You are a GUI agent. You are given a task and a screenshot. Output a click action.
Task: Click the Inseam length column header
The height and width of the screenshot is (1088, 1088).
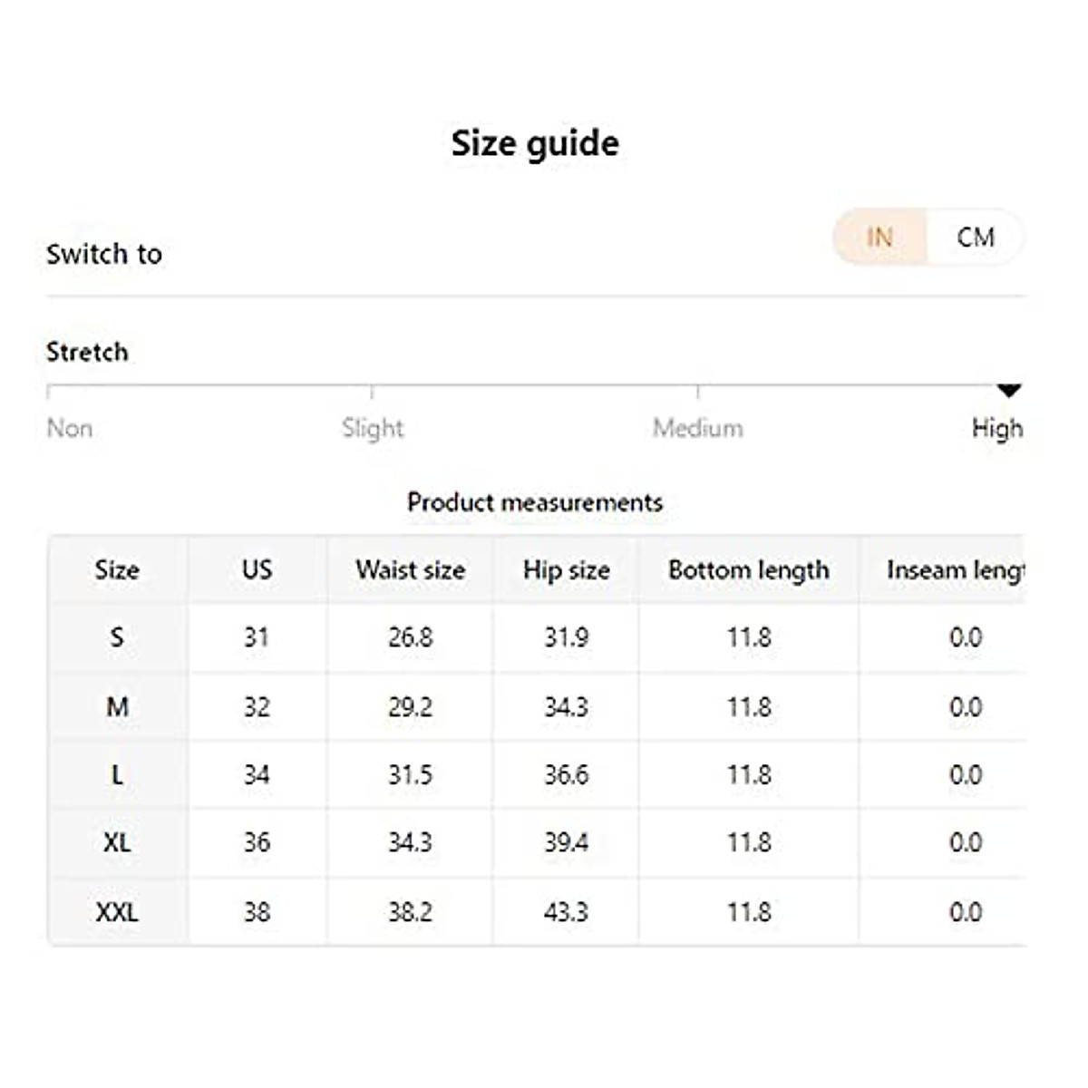(955, 570)
